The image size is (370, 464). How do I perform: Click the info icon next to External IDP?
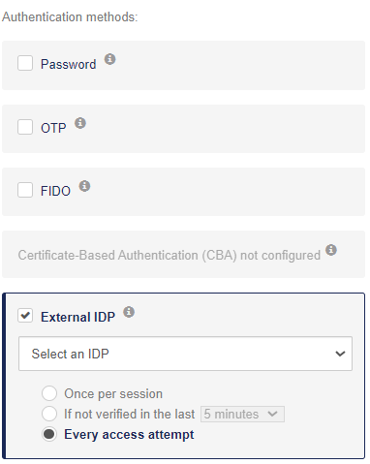click(x=129, y=312)
